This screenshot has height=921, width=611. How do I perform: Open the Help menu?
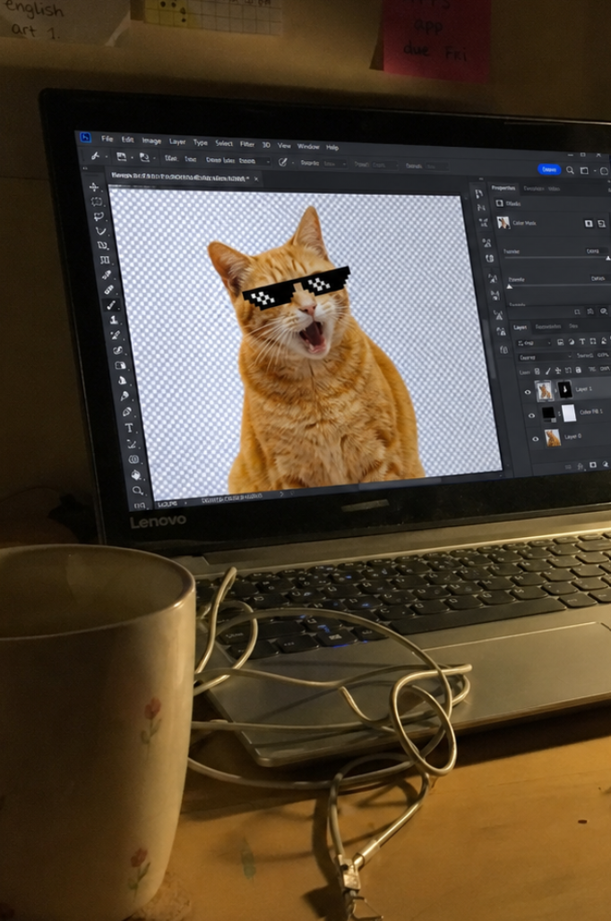[x=332, y=148]
